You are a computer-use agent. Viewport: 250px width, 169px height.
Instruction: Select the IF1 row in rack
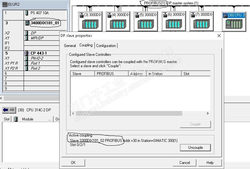32,43
